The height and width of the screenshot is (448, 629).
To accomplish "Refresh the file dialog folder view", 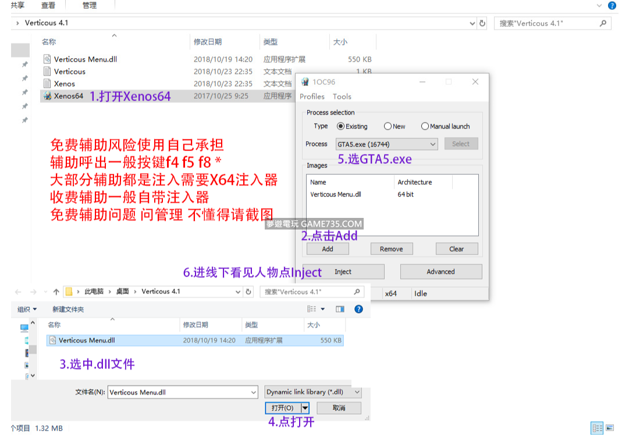I will pyautogui.click(x=248, y=292).
